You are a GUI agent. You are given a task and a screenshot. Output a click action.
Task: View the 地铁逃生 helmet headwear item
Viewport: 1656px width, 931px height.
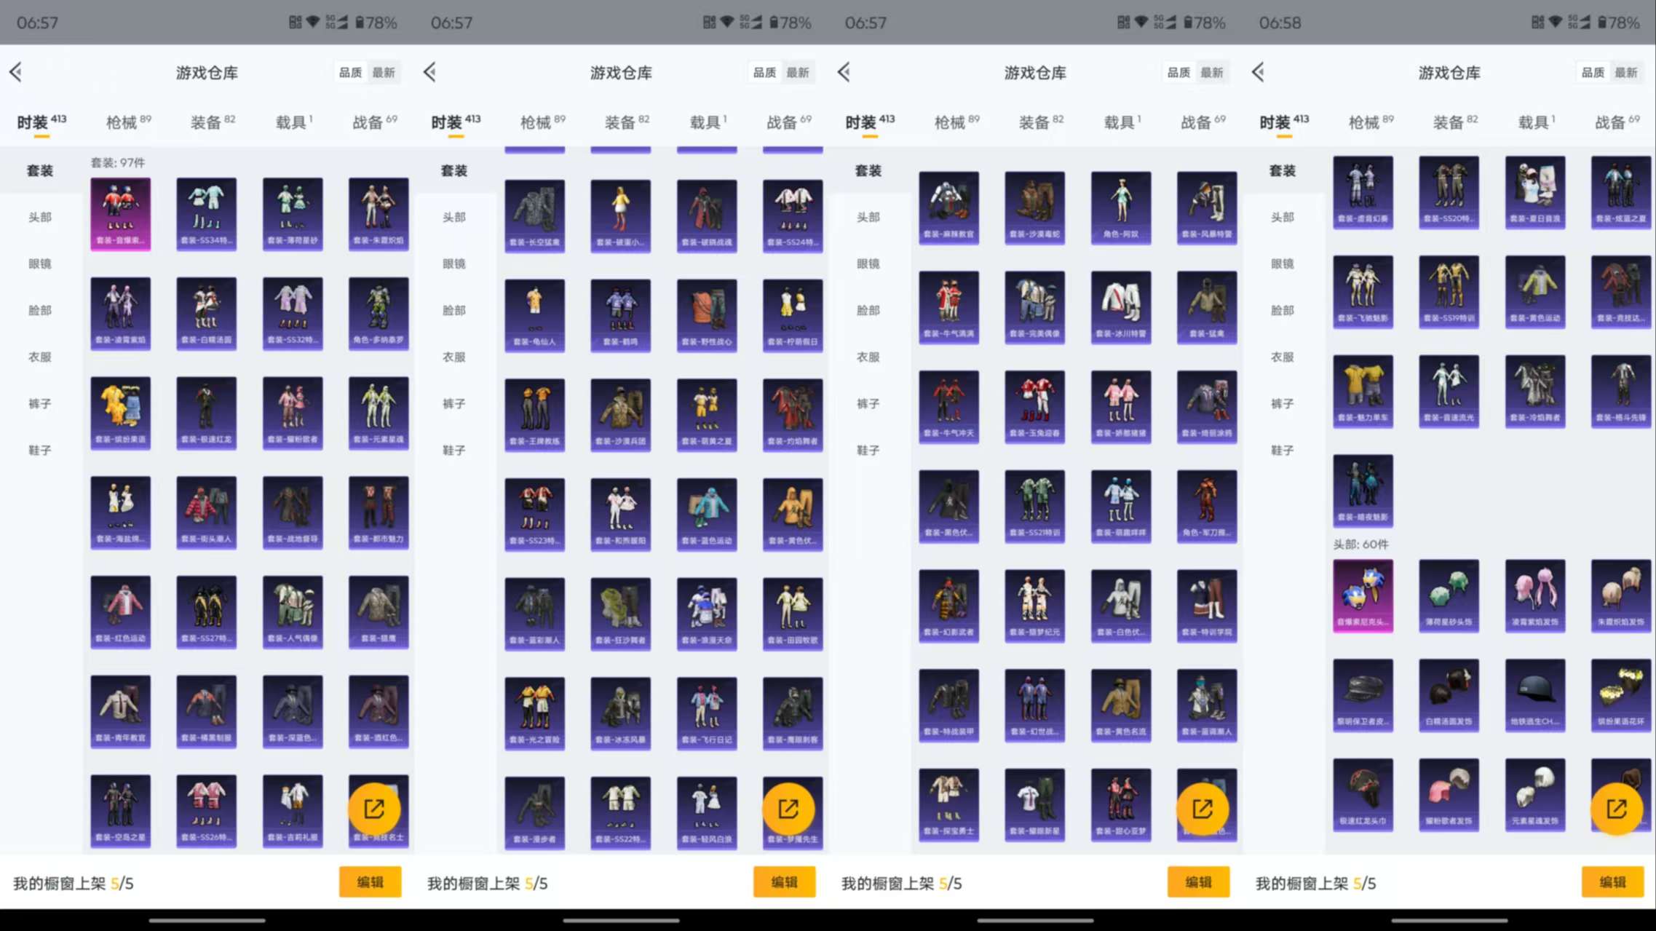[x=1535, y=695]
